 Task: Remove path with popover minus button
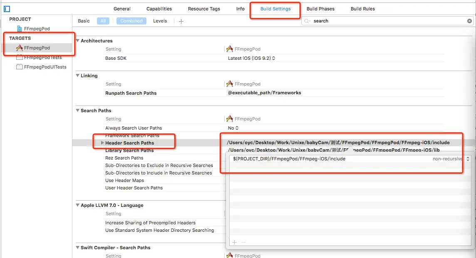tap(243, 242)
